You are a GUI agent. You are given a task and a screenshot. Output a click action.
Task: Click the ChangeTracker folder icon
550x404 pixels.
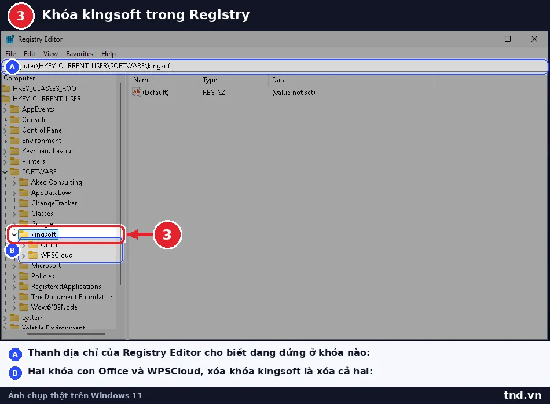pos(24,203)
